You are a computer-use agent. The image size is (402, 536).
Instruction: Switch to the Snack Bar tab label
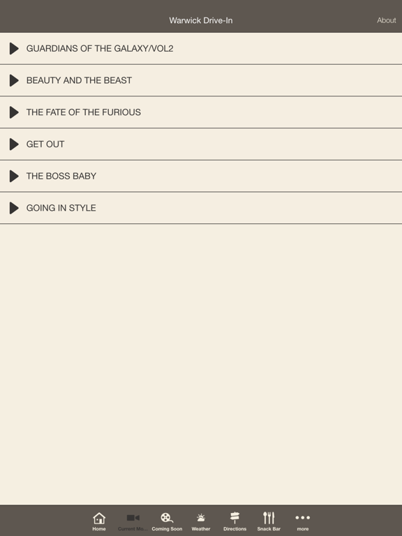[269, 529]
